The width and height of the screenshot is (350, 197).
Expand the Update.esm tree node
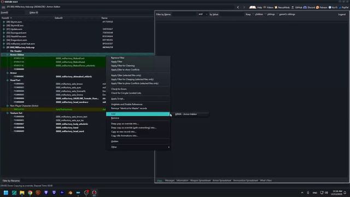4,29
